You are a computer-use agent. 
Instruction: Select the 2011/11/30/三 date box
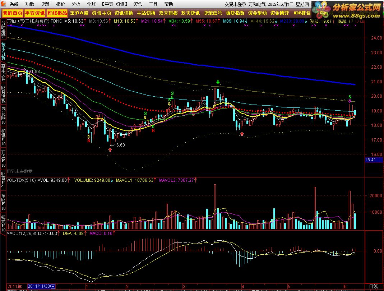pyautogui.click(x=42, y=286)
